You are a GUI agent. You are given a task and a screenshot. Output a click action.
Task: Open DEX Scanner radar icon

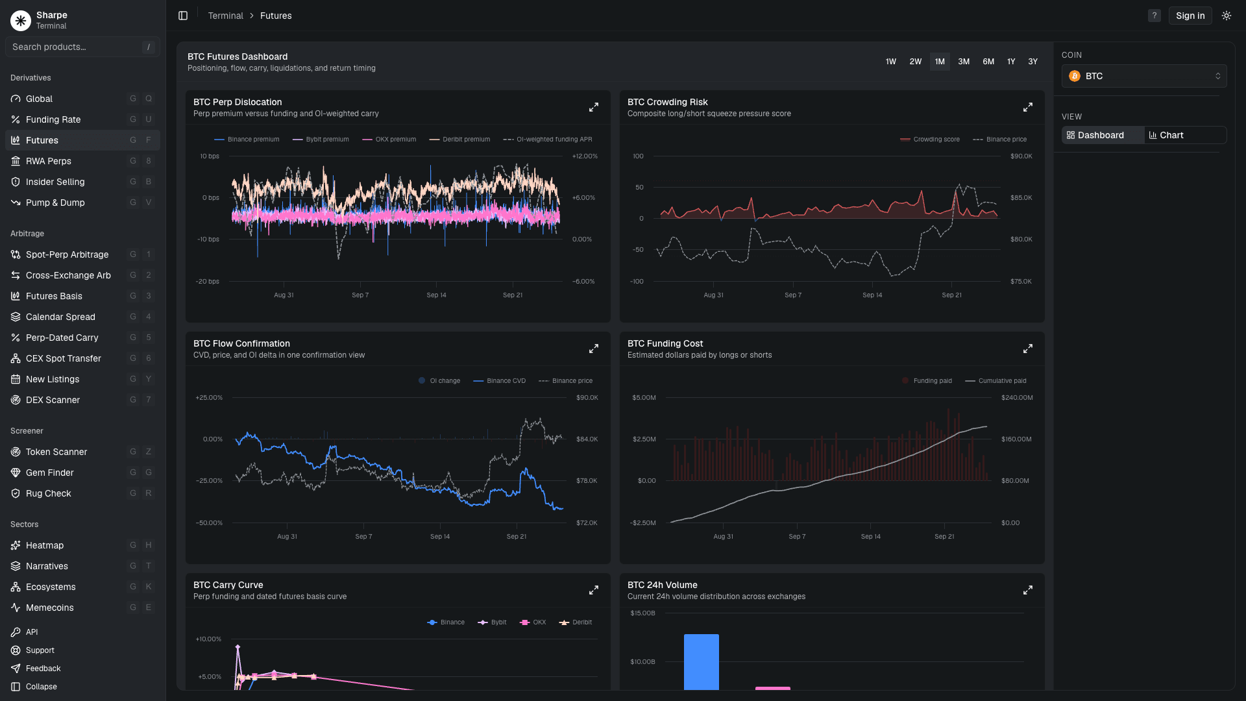click(x=16, y=400)
